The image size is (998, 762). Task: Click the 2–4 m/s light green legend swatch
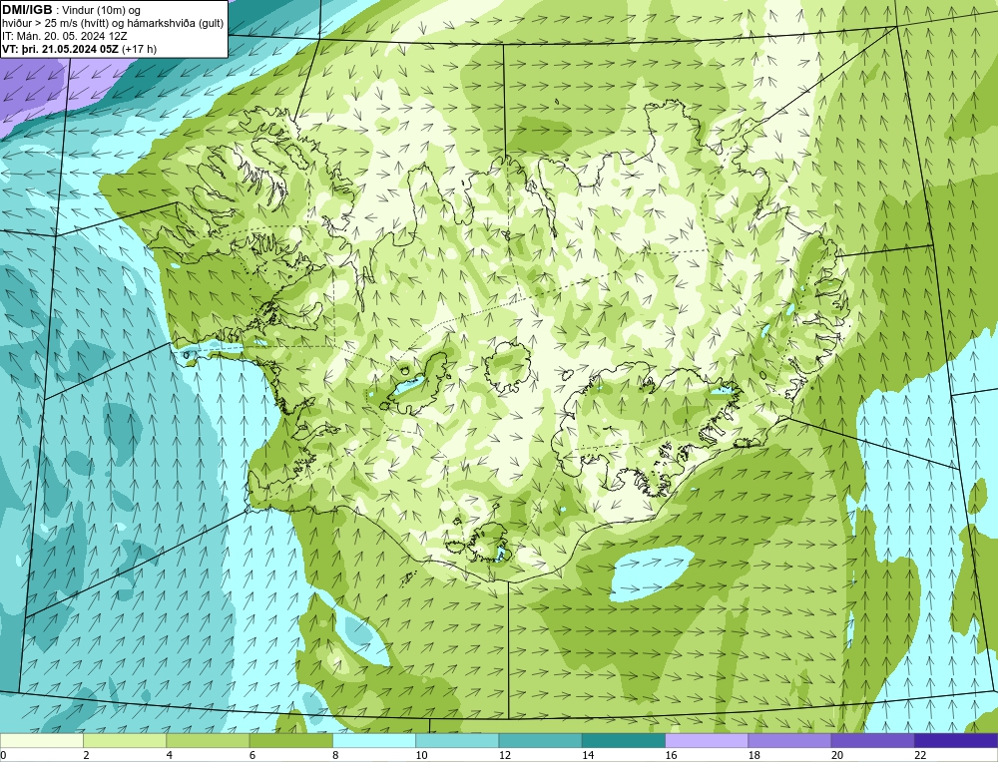125,740
